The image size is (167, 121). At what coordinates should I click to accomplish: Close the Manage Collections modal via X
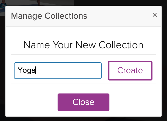coord(155,15)
